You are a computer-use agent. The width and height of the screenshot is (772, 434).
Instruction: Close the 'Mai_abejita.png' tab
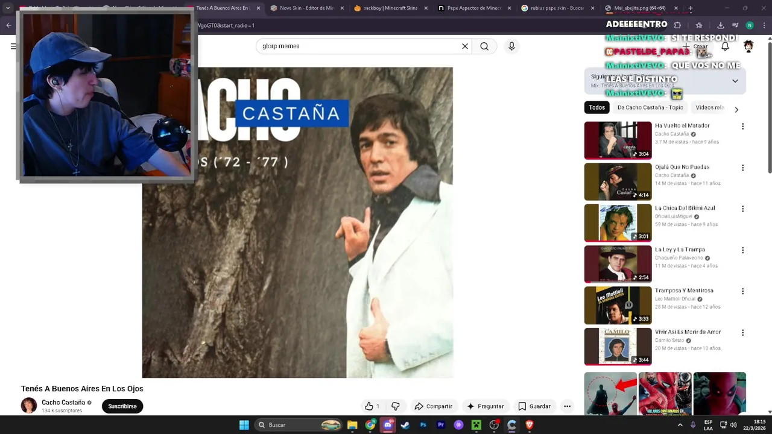675,8
